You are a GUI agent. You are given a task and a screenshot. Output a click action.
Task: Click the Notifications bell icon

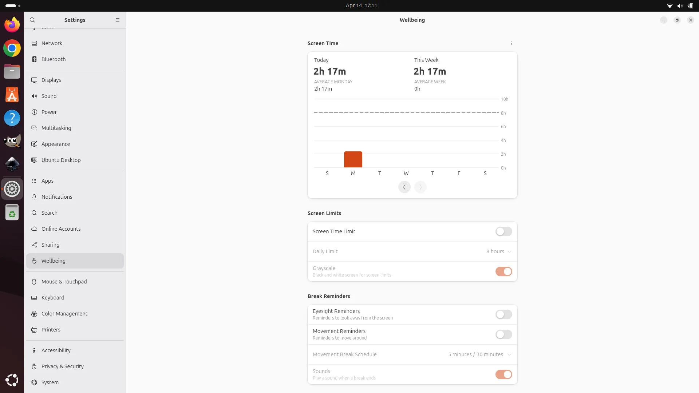click(x=34, y=197)
